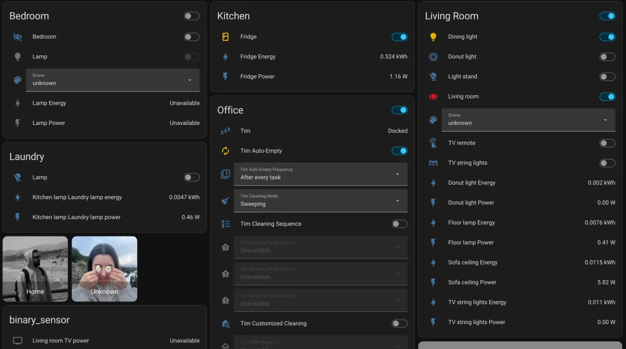The image size is (626, 349).
Task: Click the palette icon in Living Room card
Action: pos(433,120)
